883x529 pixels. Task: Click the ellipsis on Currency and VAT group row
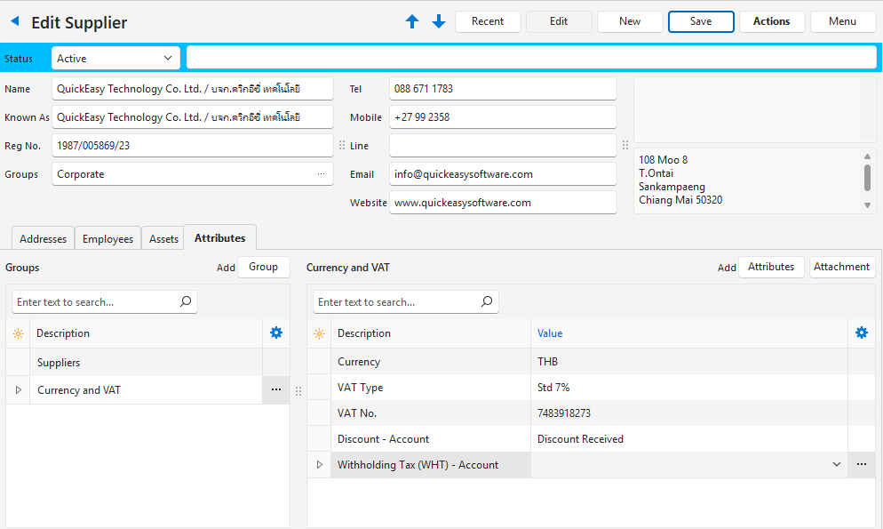(x=276, y=390)
